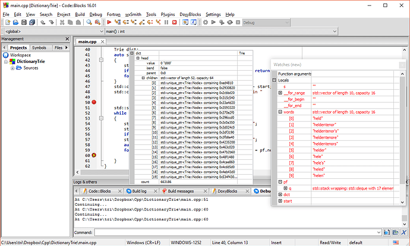Viewport: 410px width, 246px height.
Task: Click the Abort build icon
Action: [238, 23]
